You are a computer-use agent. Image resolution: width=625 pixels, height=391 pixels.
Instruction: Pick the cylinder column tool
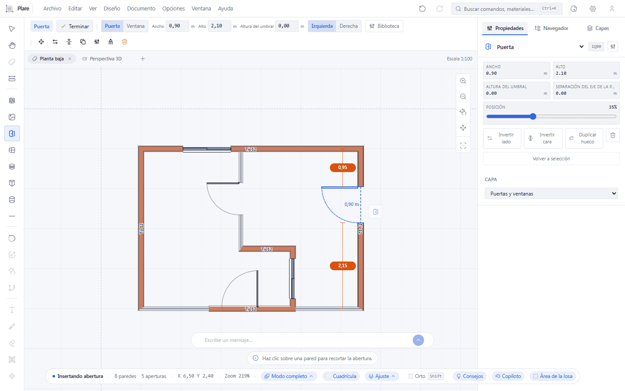[x=12, y=200]
